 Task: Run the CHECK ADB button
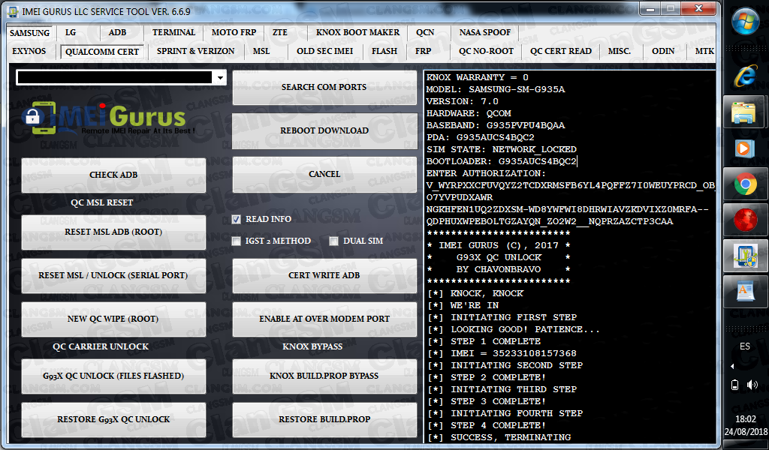tap(113, 175)
